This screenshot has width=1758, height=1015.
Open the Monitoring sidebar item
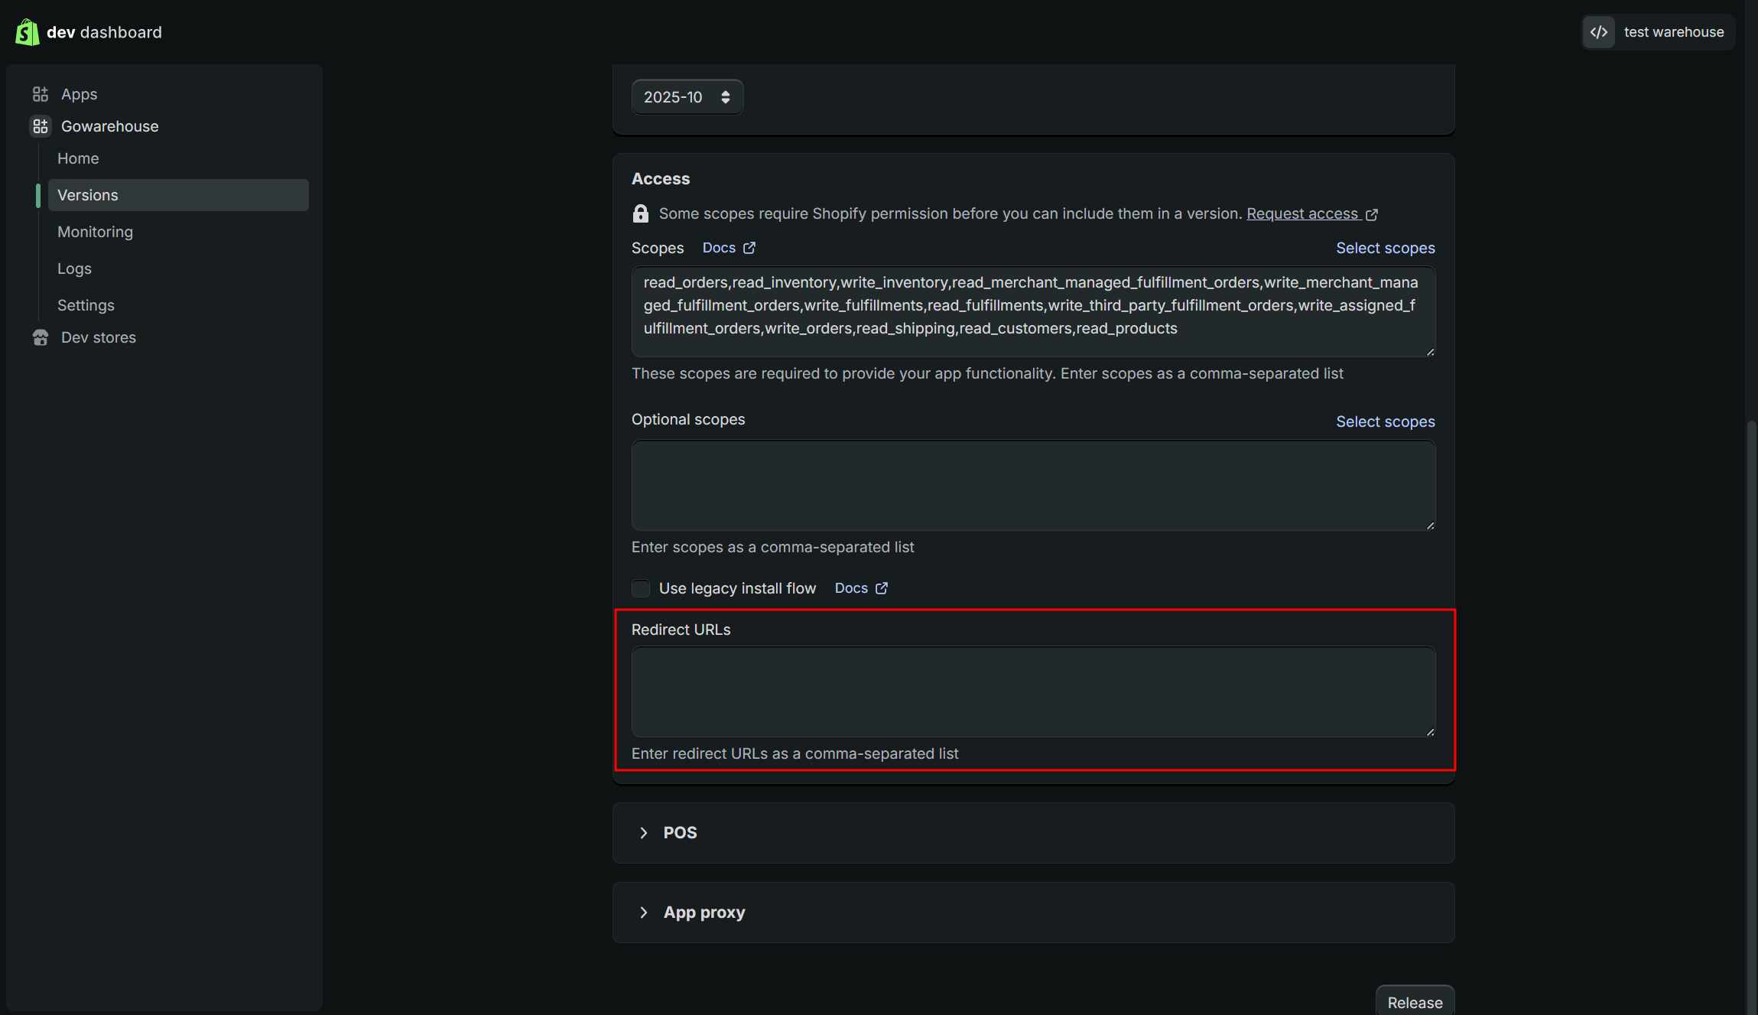(95, 232)
